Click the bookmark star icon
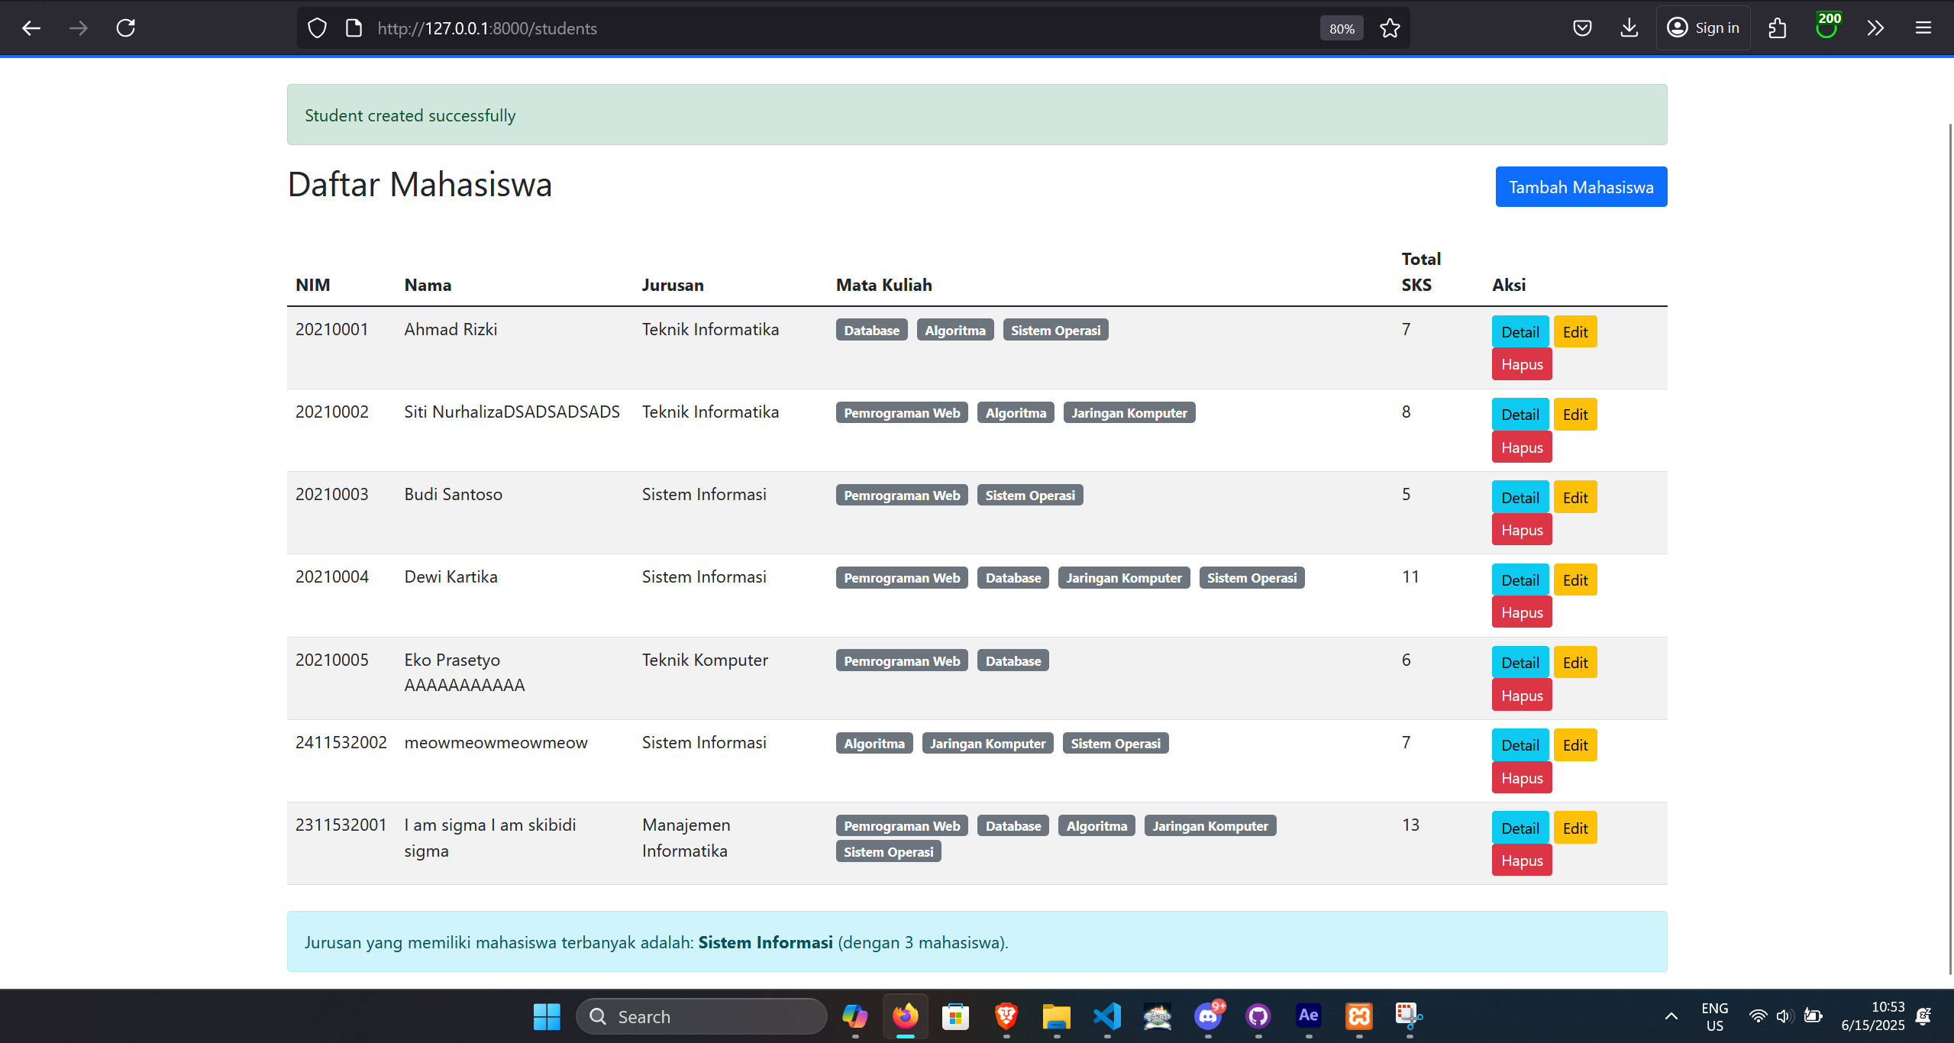The height and width of the screenshot is (1043, 1954). coord(1390,28)
